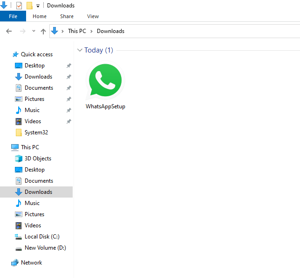The width and height of the screenshot is (300, 278).
Task: Open Pictures under Quick access
Action: click(x=34, y=99)
